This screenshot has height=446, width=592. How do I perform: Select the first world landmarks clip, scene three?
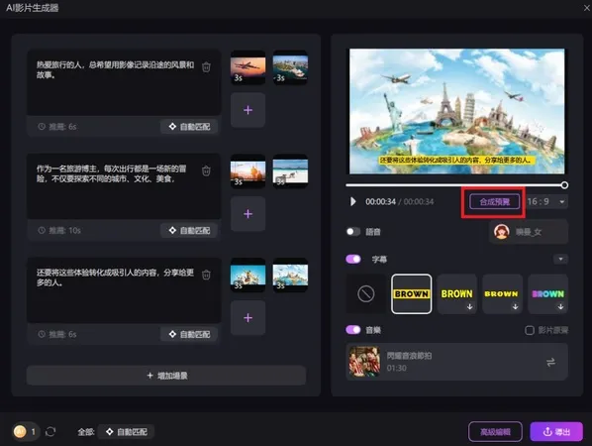(247, 276)
